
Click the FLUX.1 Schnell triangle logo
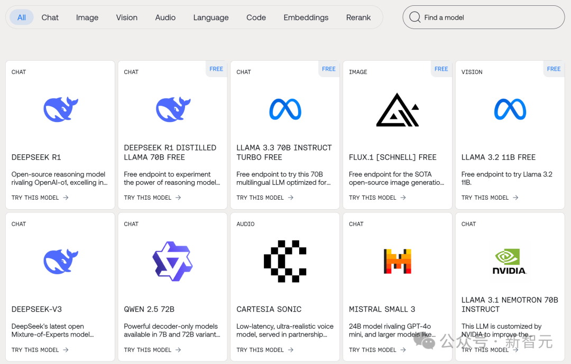click(x=398, y=110)
